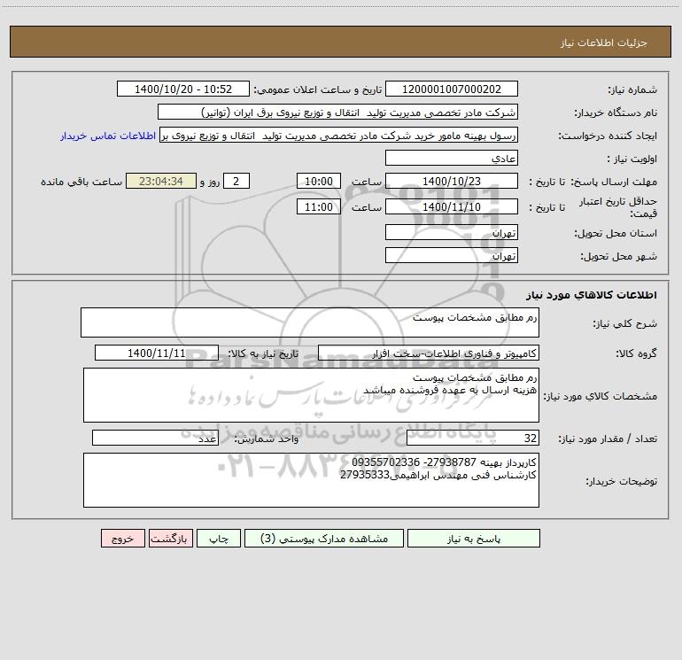Screen dimensions: 682x660
Task: Click the days remaining field showing 2
Action: coord(236,181)
